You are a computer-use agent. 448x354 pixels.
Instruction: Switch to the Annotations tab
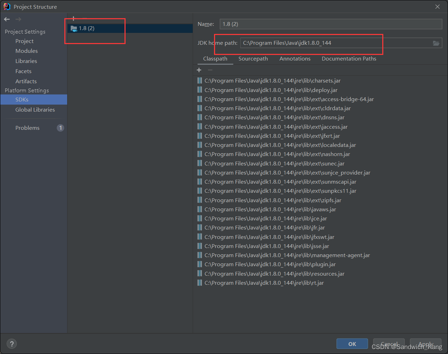295,59
